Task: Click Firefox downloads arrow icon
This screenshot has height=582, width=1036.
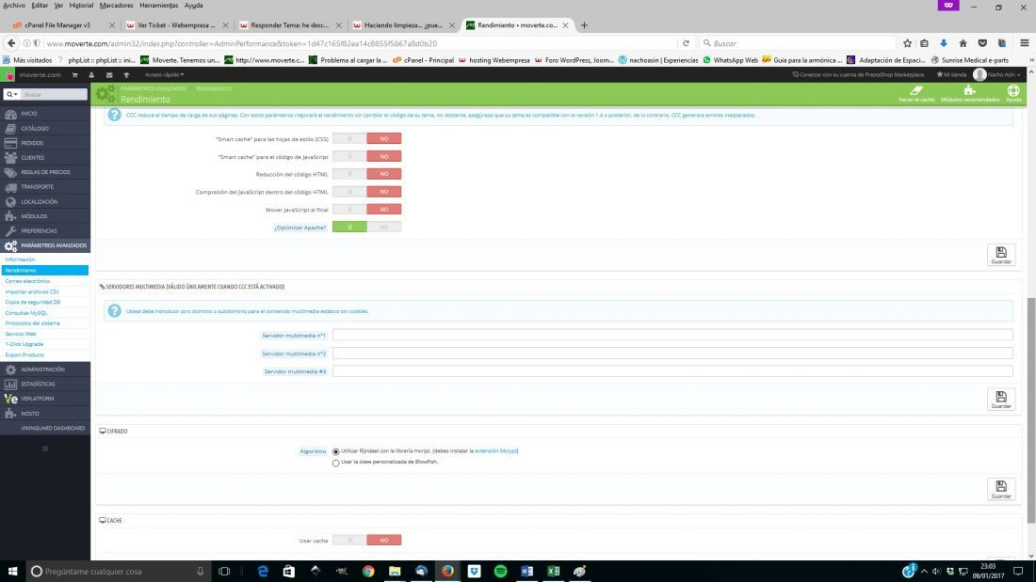Action: click(x=944, y=43)
